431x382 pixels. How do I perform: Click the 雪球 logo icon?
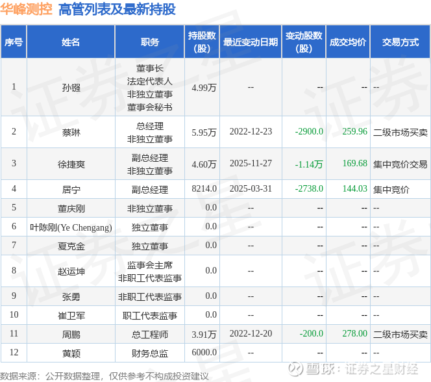(x=295, y=369)
